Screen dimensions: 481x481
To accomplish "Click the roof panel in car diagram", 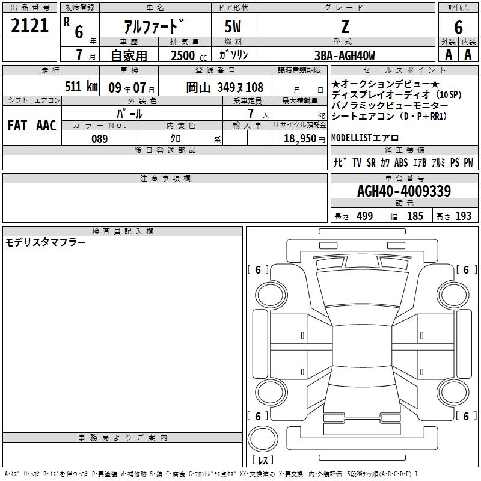I will tap(362, 345).
